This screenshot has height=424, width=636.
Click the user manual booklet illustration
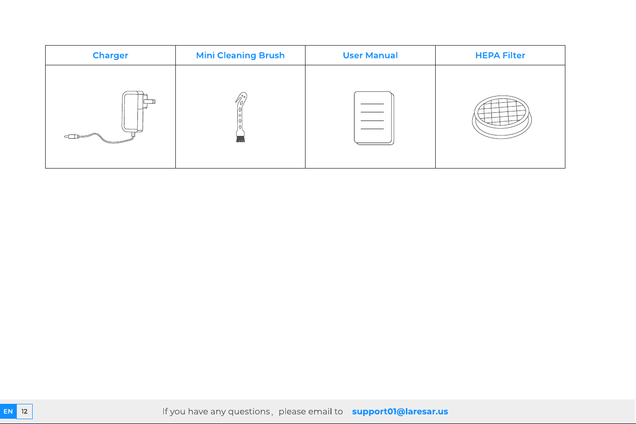tap(374, 118)
